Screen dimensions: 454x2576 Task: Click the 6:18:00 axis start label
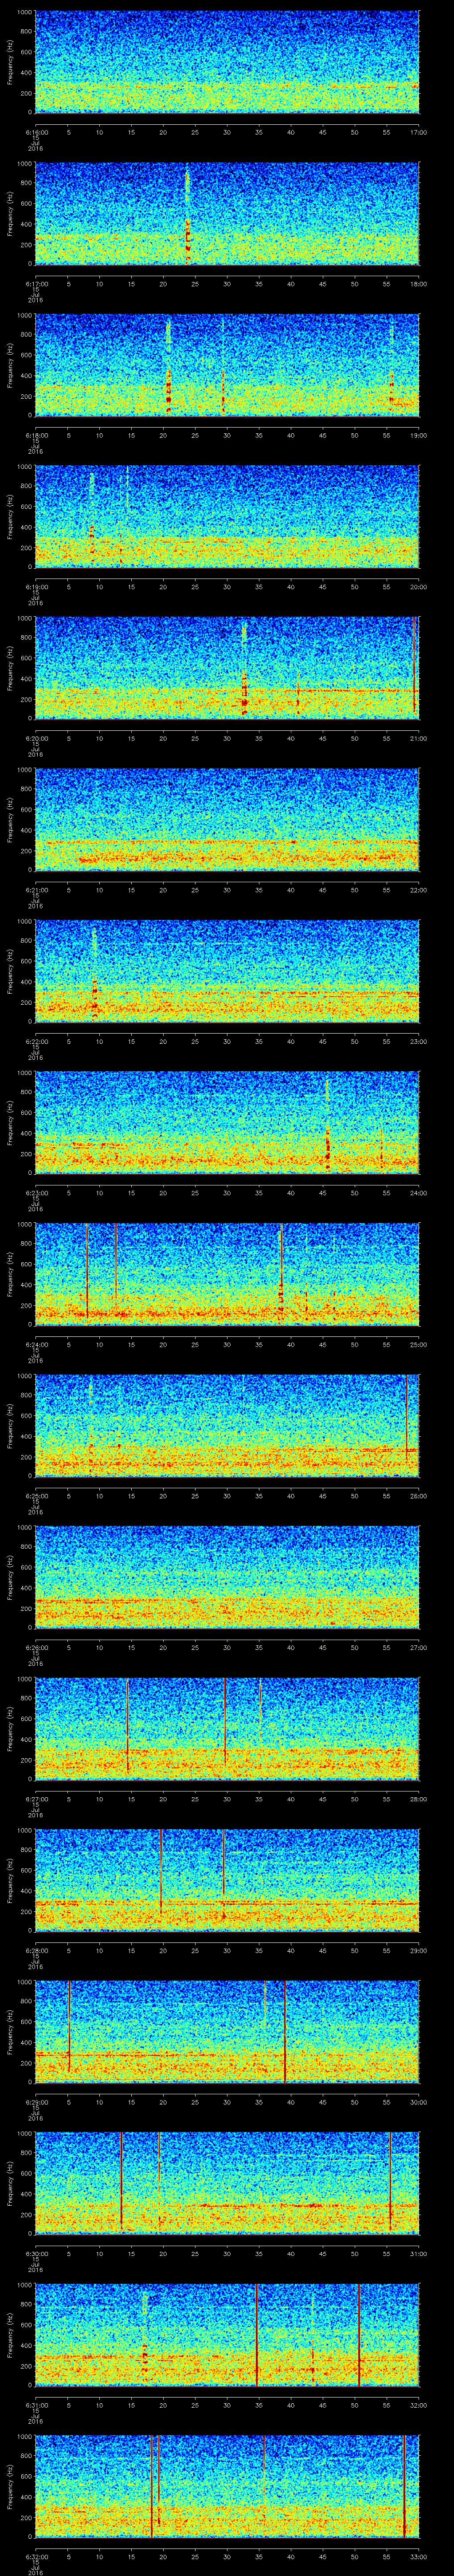[x=36, y=435]
